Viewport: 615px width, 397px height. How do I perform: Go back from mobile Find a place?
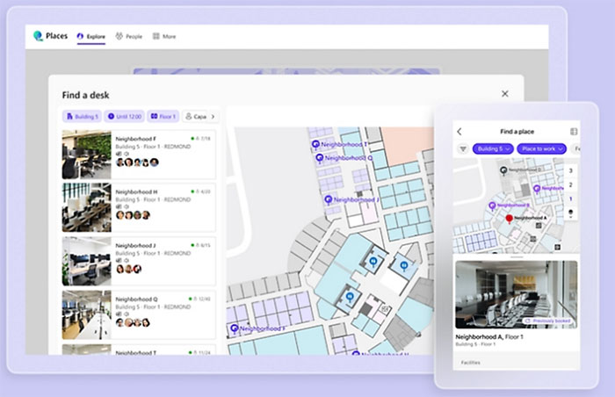point(459,132)
